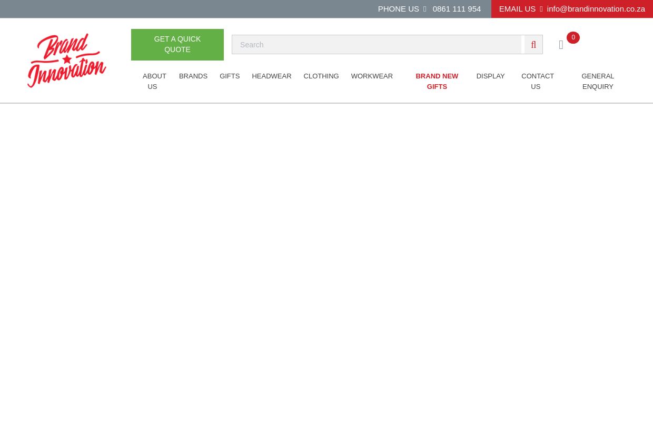Open the GENERAL ENQUIRY page

[x=598, y=81]
